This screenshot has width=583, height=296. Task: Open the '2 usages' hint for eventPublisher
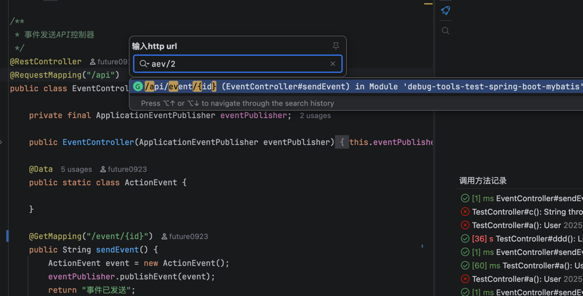(x=315, y=116)
